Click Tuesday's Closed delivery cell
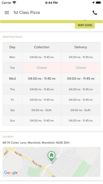 81,68
